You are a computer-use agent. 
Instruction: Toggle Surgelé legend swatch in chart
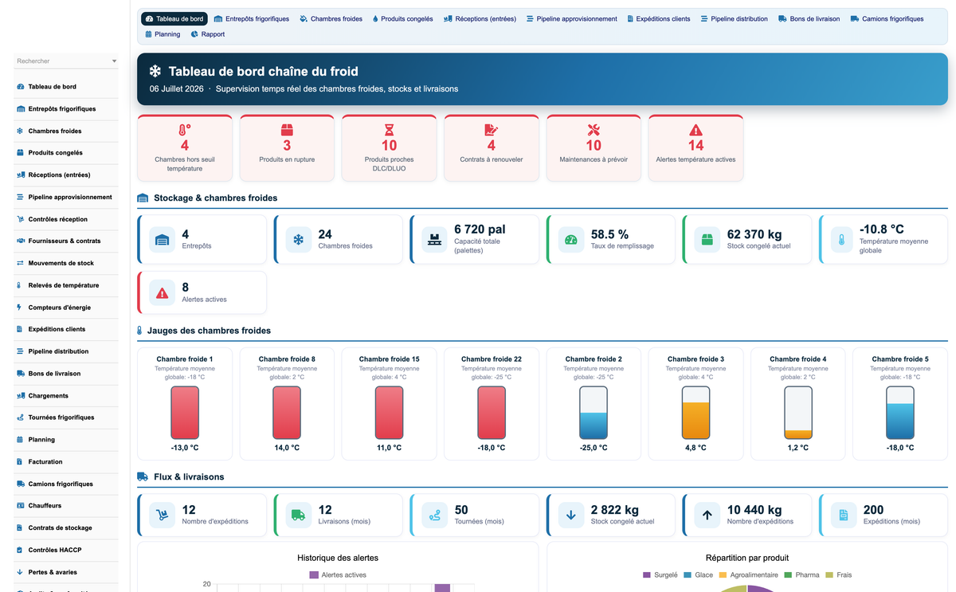[x=647, y=574]
